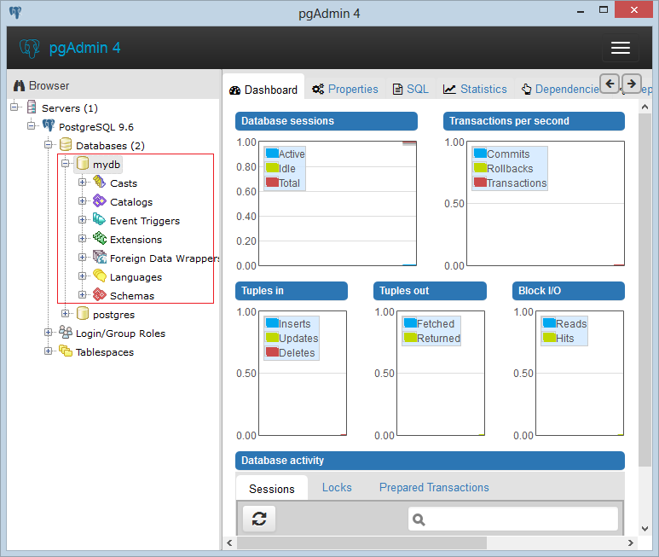Viewport: 659px width, 557px height.
Task: Click the Catalogs node icon
Action: point(99,201)
